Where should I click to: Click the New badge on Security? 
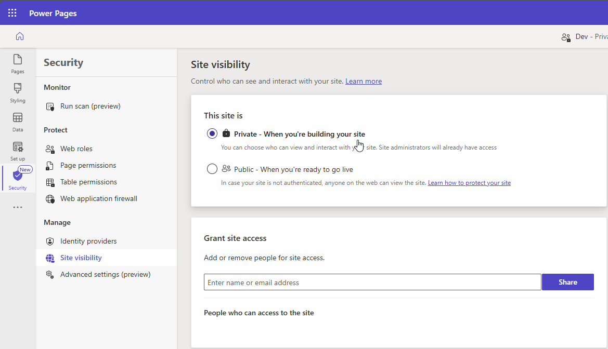25,170
